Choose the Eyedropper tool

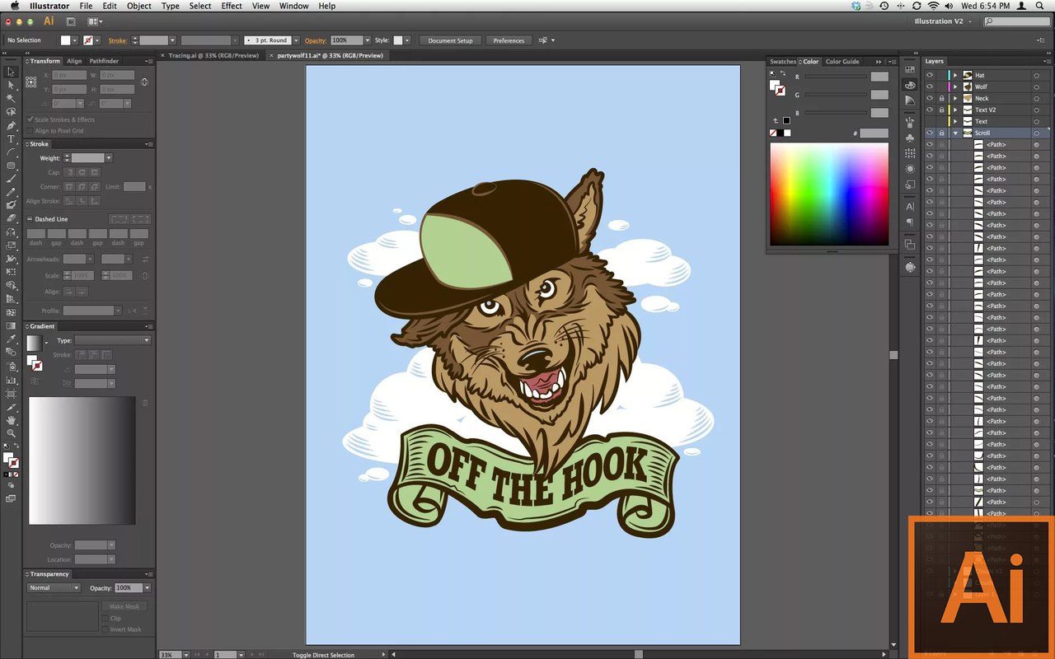12,339
